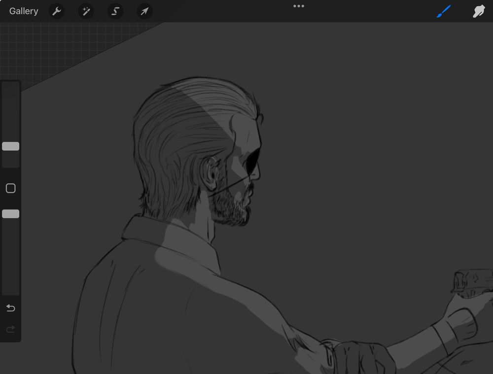Open the Adjustments magic wand menu

(86, 11)
